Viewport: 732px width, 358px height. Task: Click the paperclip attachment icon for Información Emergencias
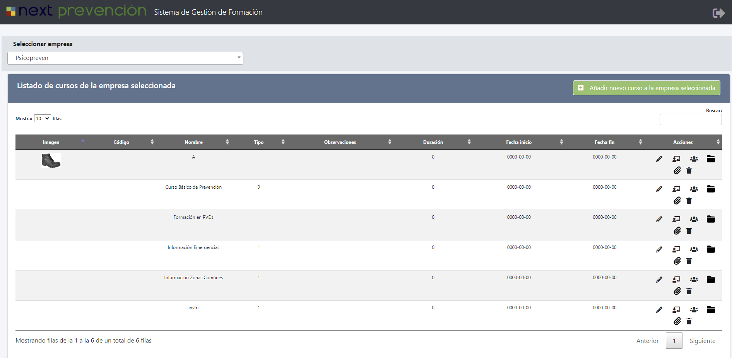coord(677,261)
